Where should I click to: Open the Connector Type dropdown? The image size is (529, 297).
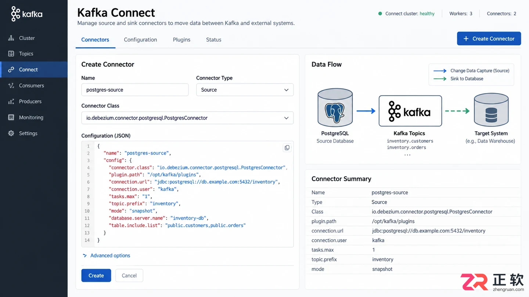pyautogui.click(x=245, y=90)
